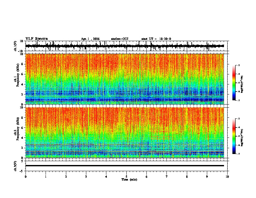Click the "ch.1(V)" waveform axis label
The image size is (256, 198).
pyautogui.click(x=16, y=46)
